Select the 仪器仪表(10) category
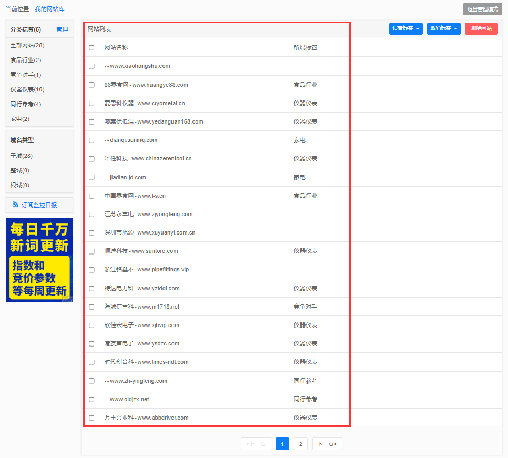Screen dimensions: 508x458 [x=27, y=89]
